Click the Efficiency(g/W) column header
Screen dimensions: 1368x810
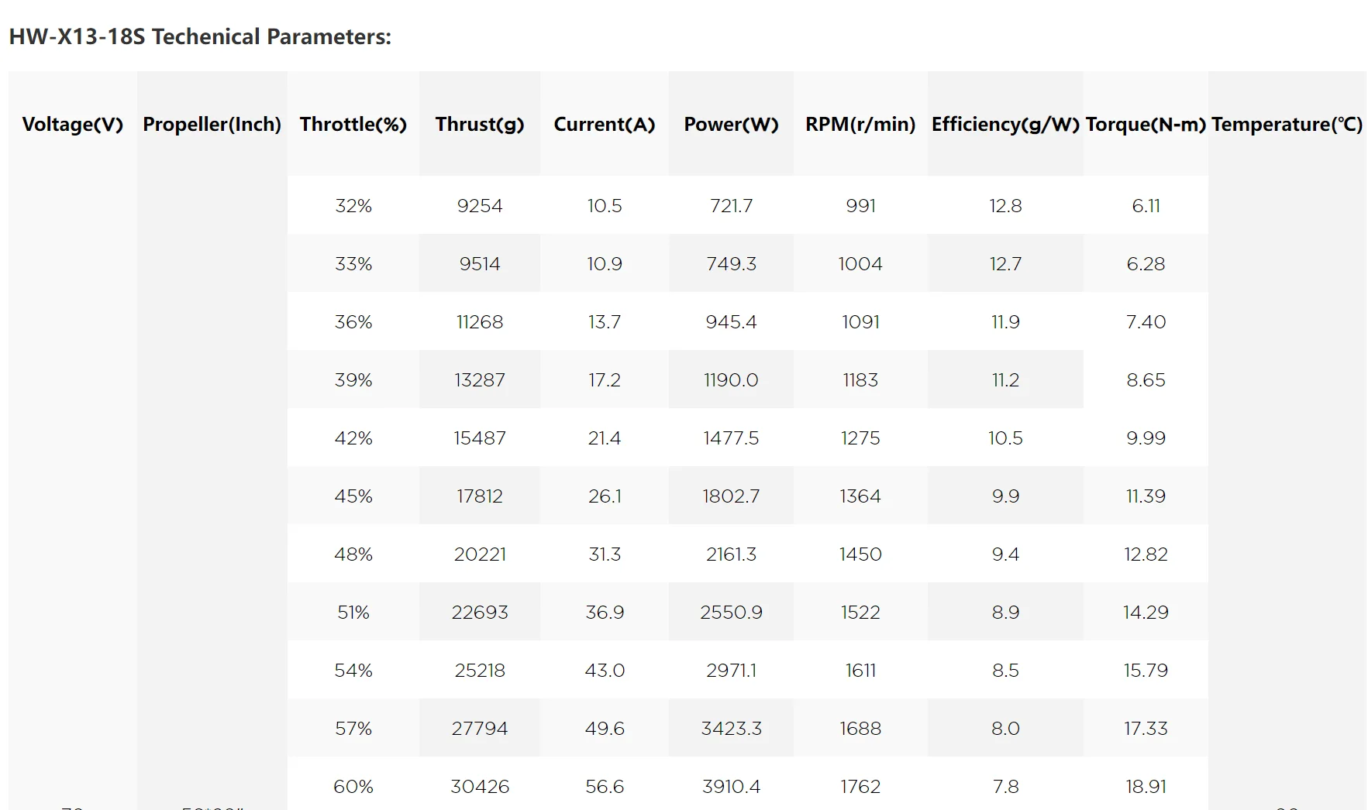1005,124
